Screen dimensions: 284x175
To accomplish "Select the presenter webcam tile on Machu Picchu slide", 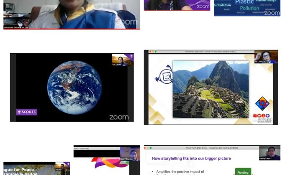I will coord(266,57).
